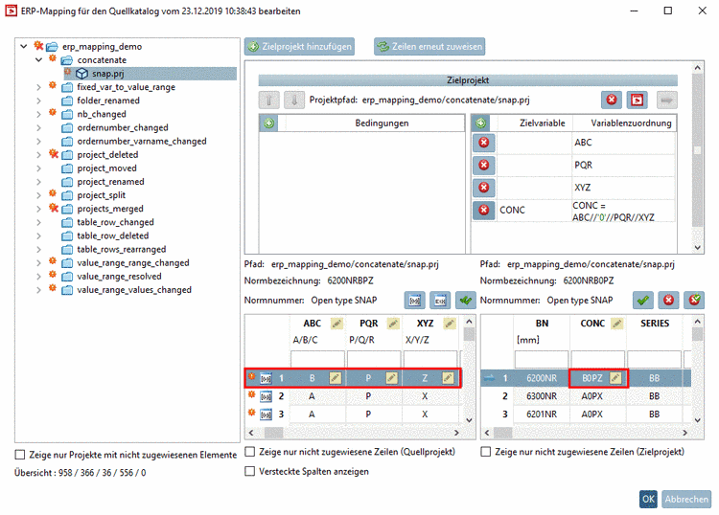
Task: Move Zielprojekt down with arrow icon
Action: click(x=294, y=100)
